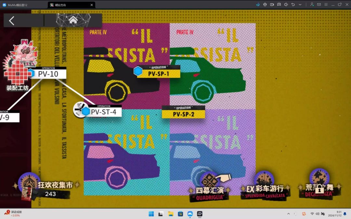The width and height of the screenshot is (351, 219).
Task: Open the home menu with the house icon
Action: [73, 20]
